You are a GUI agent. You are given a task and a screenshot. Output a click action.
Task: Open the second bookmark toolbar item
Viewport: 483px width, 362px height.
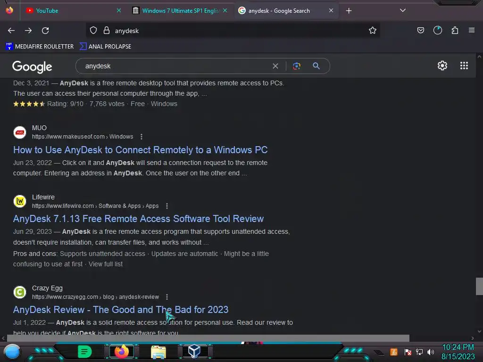tap(105, 47)
